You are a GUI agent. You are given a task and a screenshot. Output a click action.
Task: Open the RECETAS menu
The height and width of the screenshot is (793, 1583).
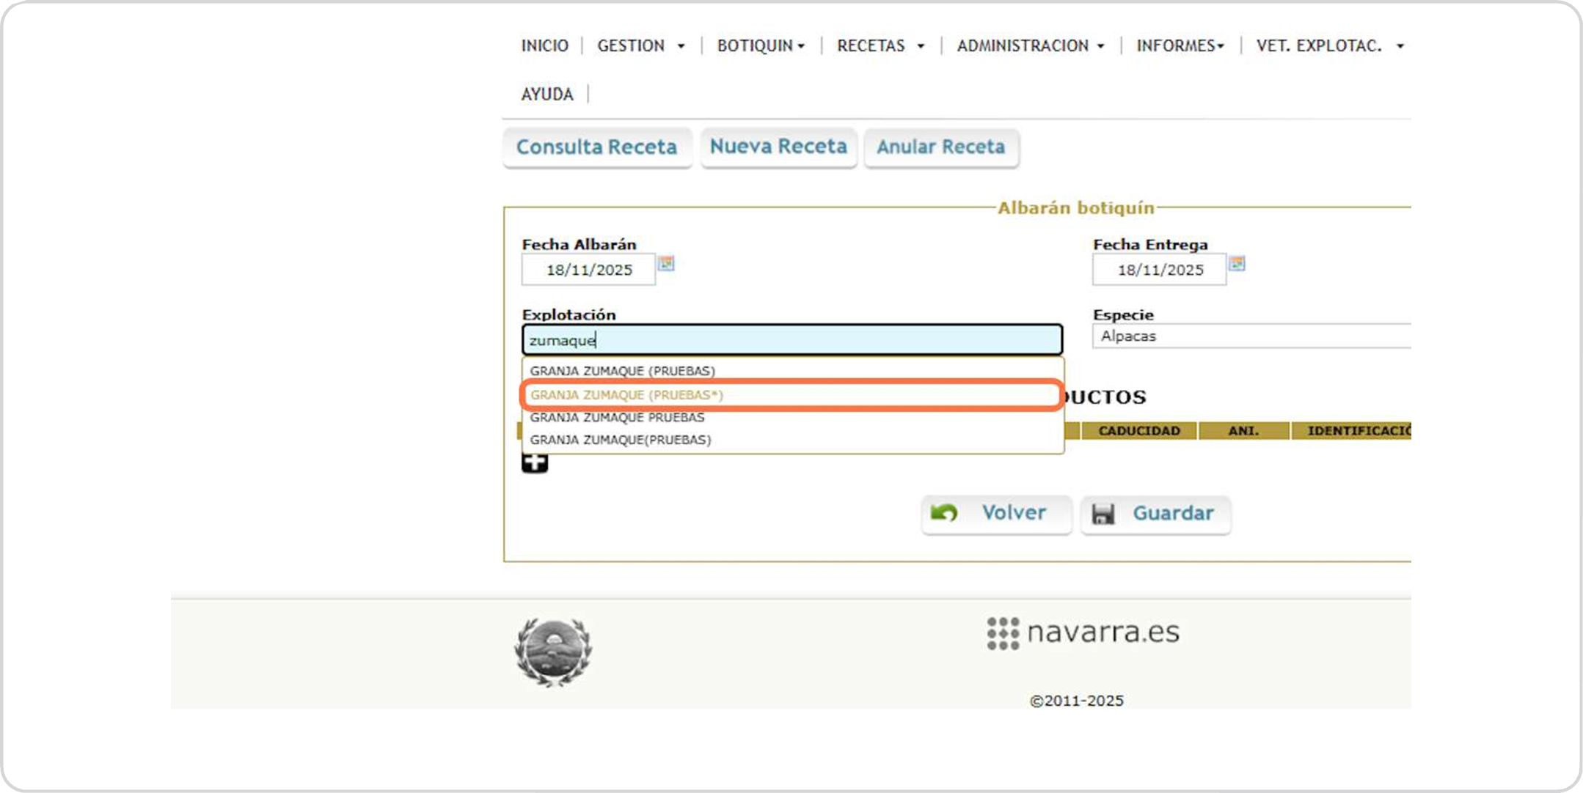coord(880,45)
